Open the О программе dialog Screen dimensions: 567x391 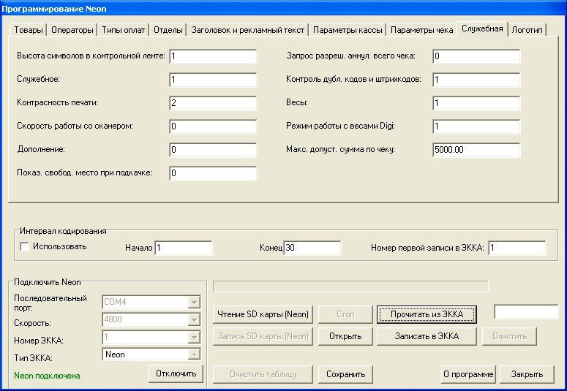tap(468, 374)
